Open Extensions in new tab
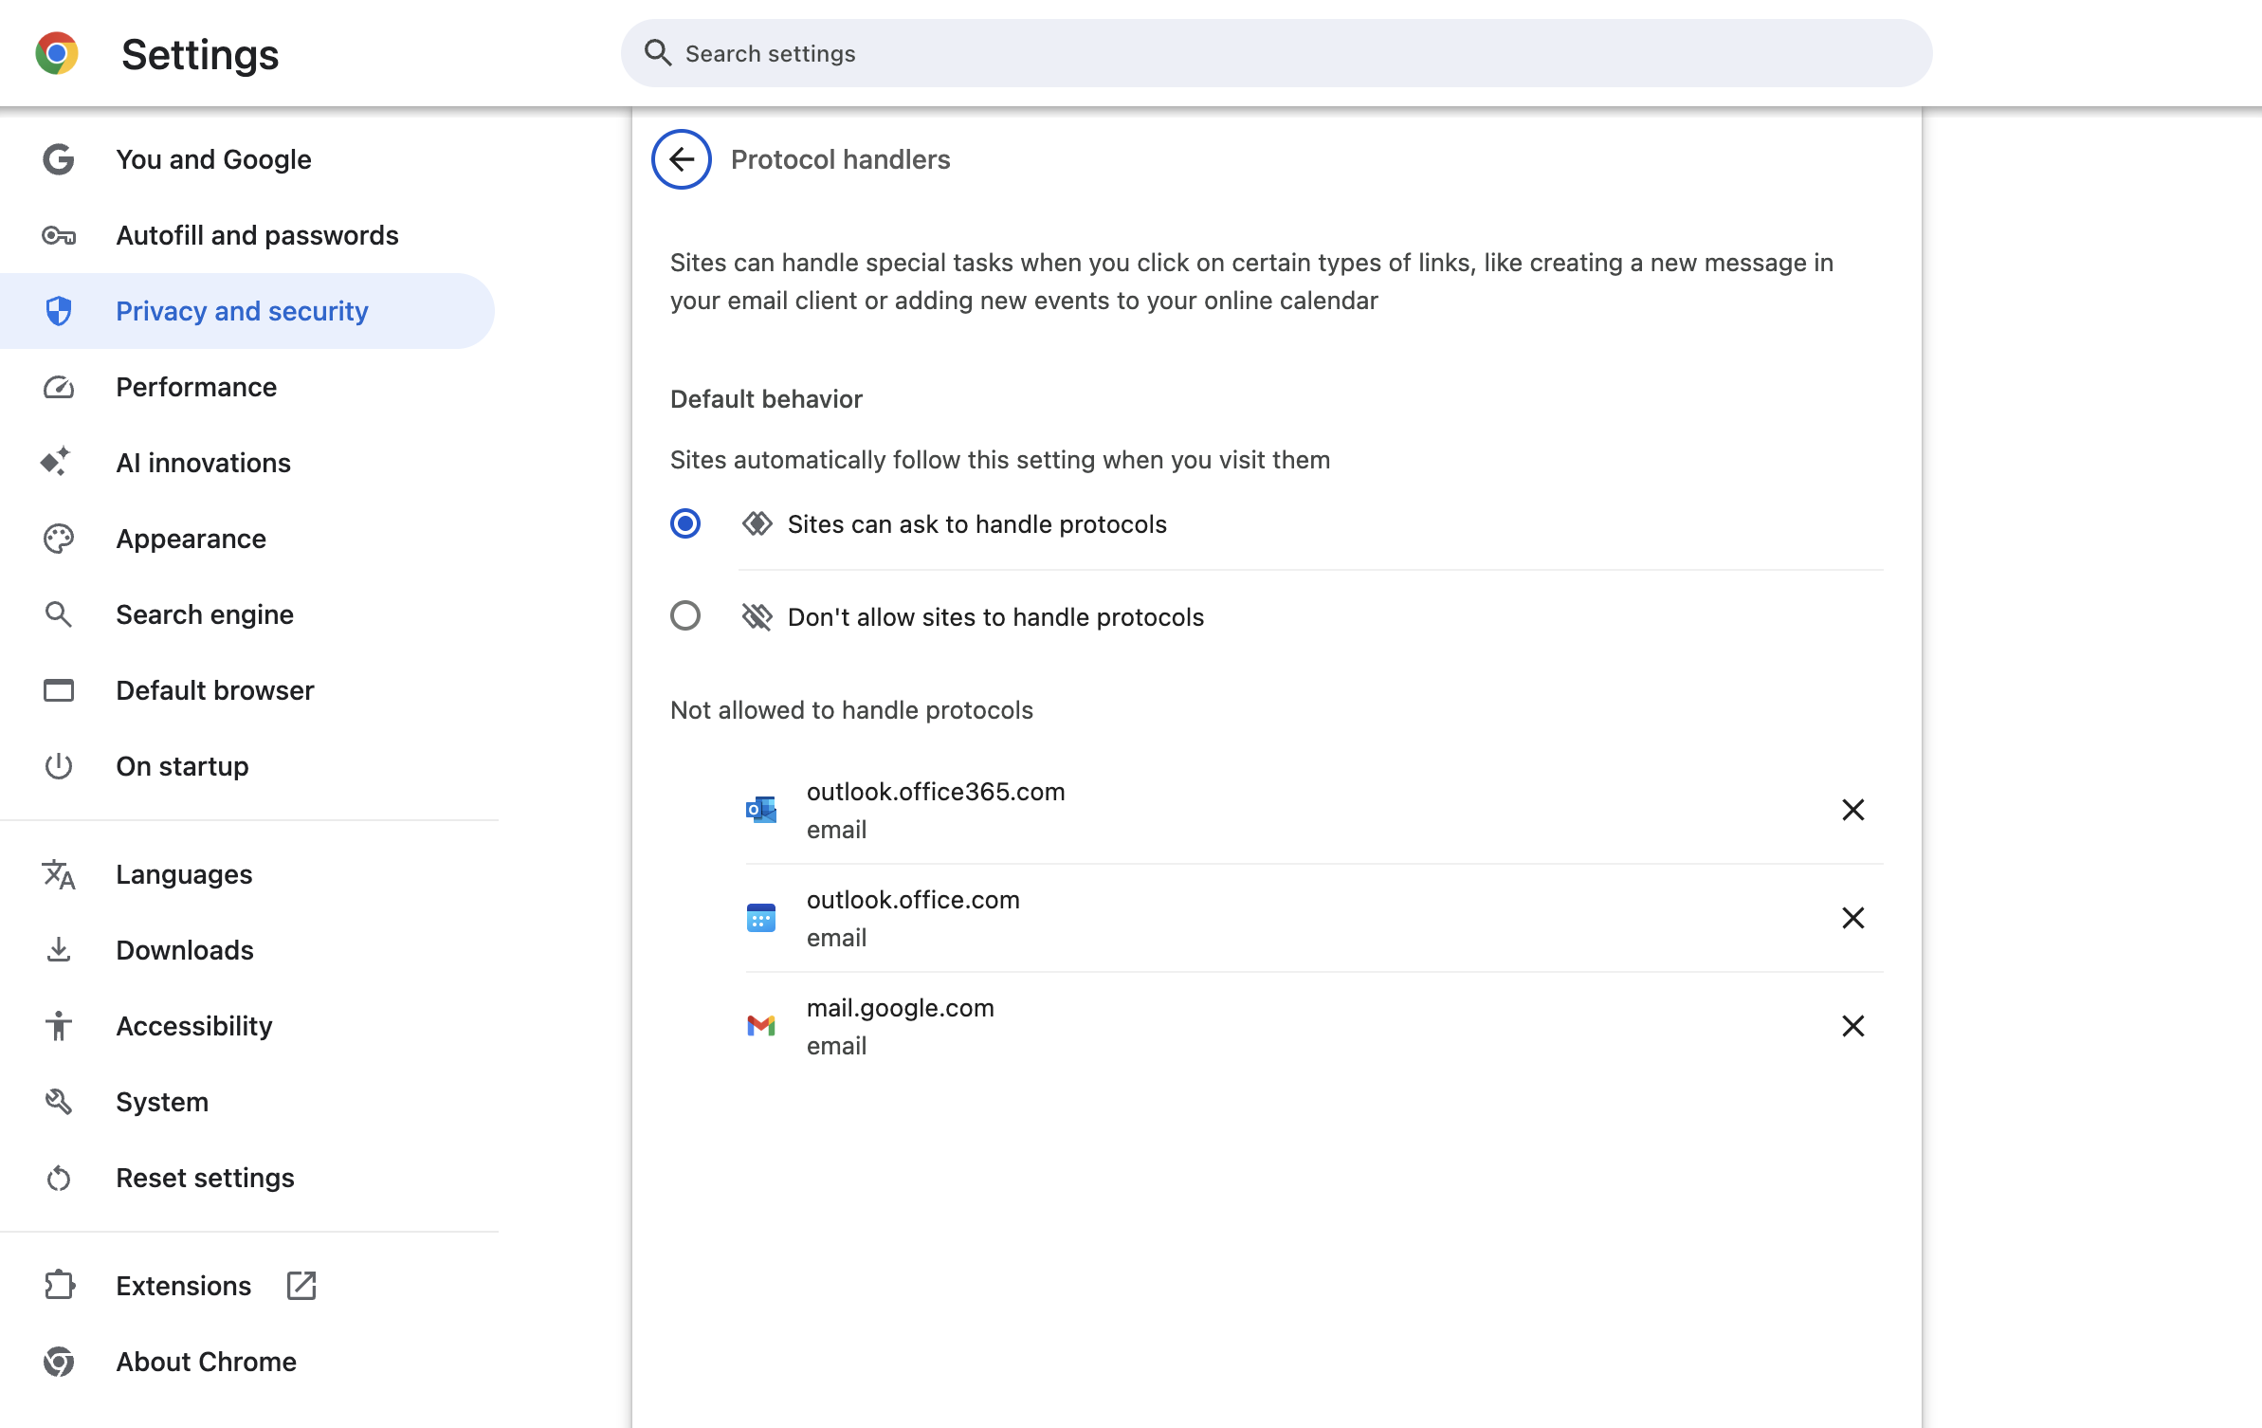This screenshot has height=1428, width=2262. pyautogui.click(x=184, y=1286)
